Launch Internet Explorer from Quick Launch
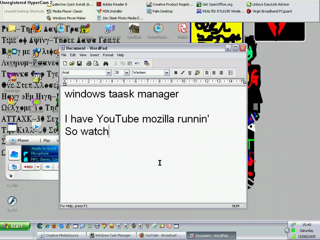Viewport: 320px width, 240px height. (x=47, y=226)
